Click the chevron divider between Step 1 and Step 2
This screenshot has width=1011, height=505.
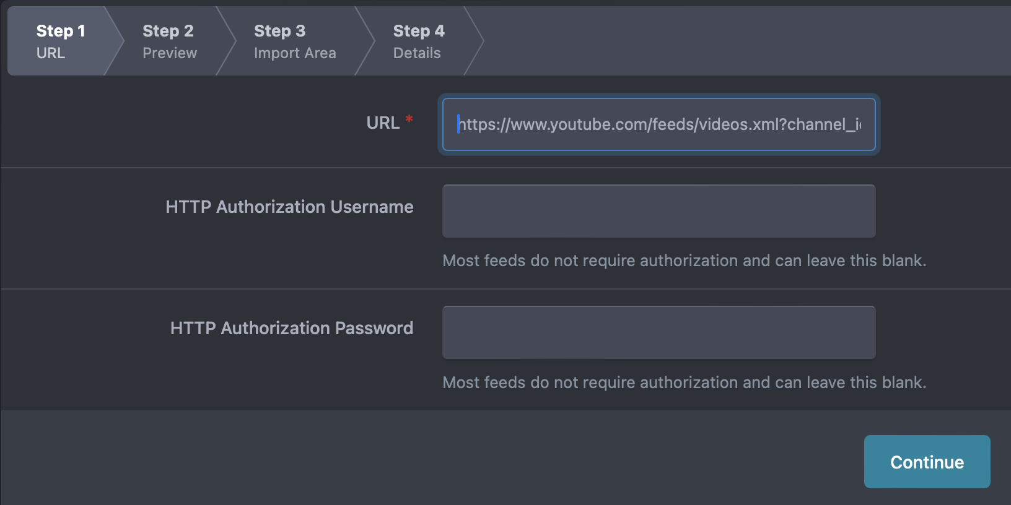coord(115,41)
